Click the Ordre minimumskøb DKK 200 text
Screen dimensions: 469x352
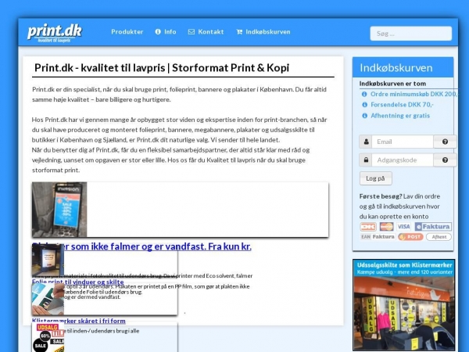tap(414, 95)
